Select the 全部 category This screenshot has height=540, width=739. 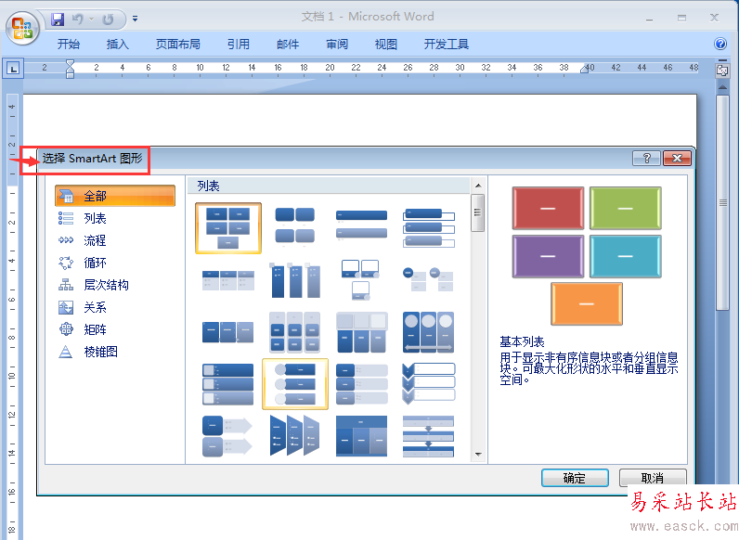[115, 196]
